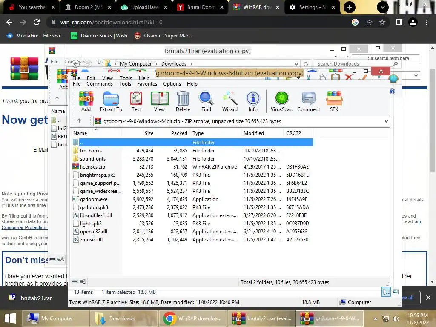Image resolution: width=436 pixels, height=327 pixels.
Task: Open the Divorce Socks Wish bookmark
Action: 99,36
